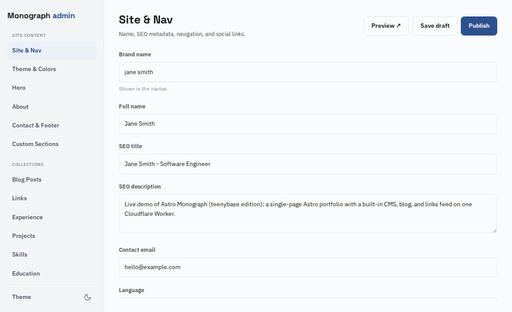Click the Contact email label
Screen dimensions: 512x312
point(137,250)
